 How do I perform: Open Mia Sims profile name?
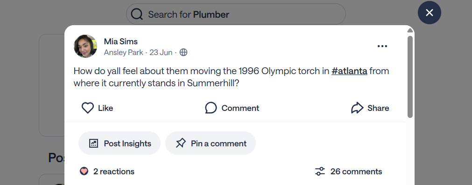point(121,41)
